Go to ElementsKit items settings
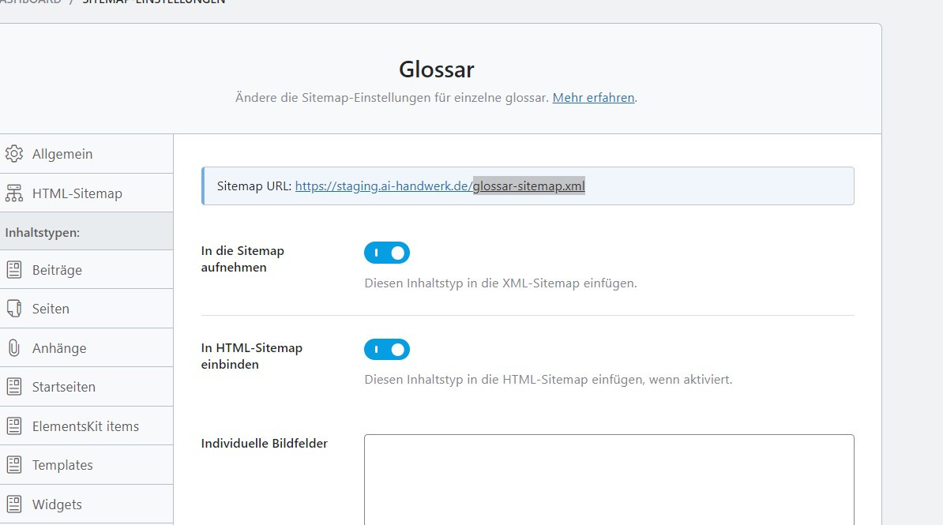Screen dimensions: 943x525 [85, 426]
